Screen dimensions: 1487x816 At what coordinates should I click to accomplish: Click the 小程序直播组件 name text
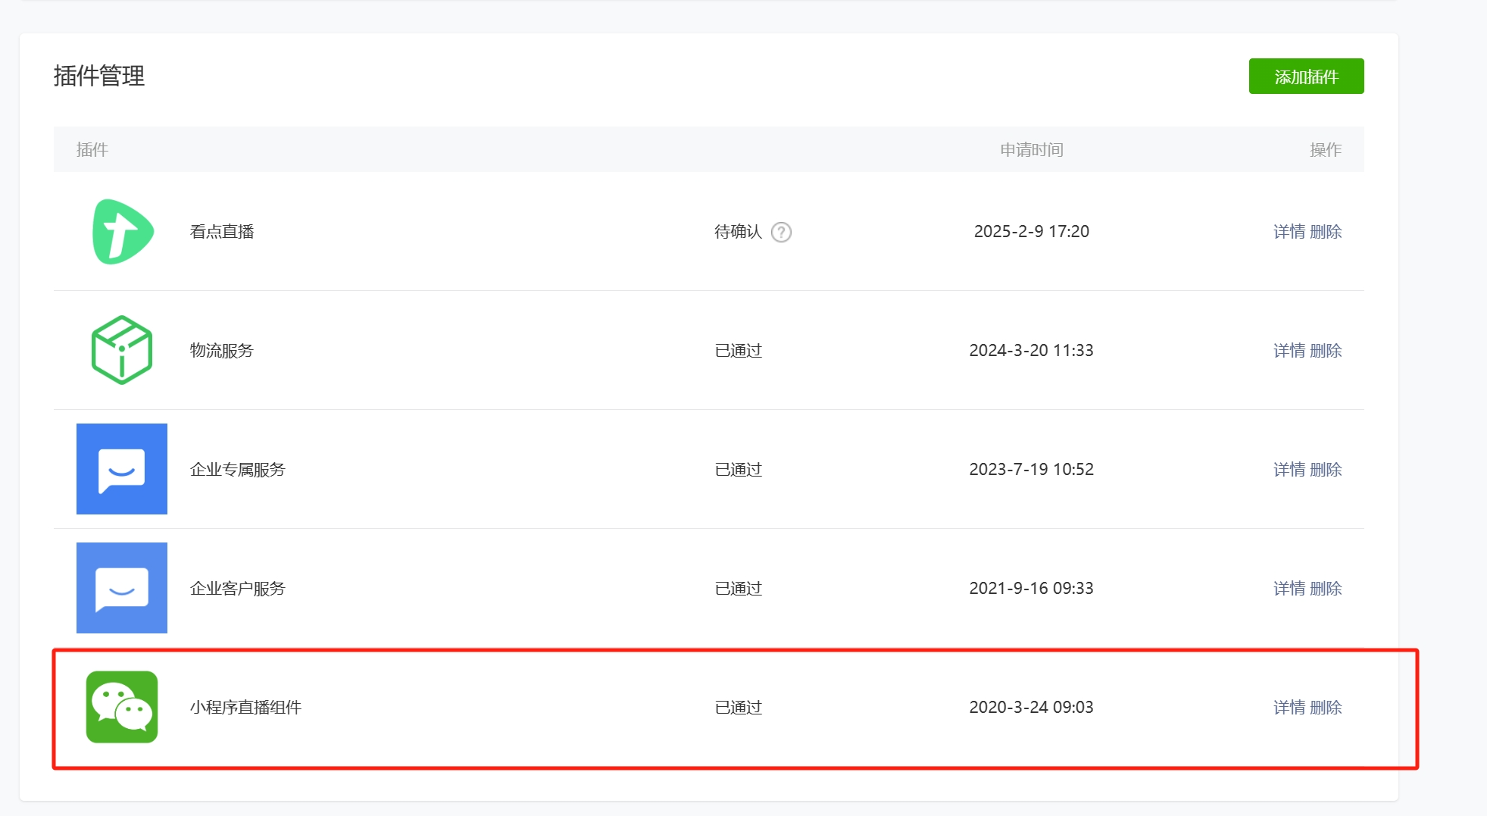(245, 708)
